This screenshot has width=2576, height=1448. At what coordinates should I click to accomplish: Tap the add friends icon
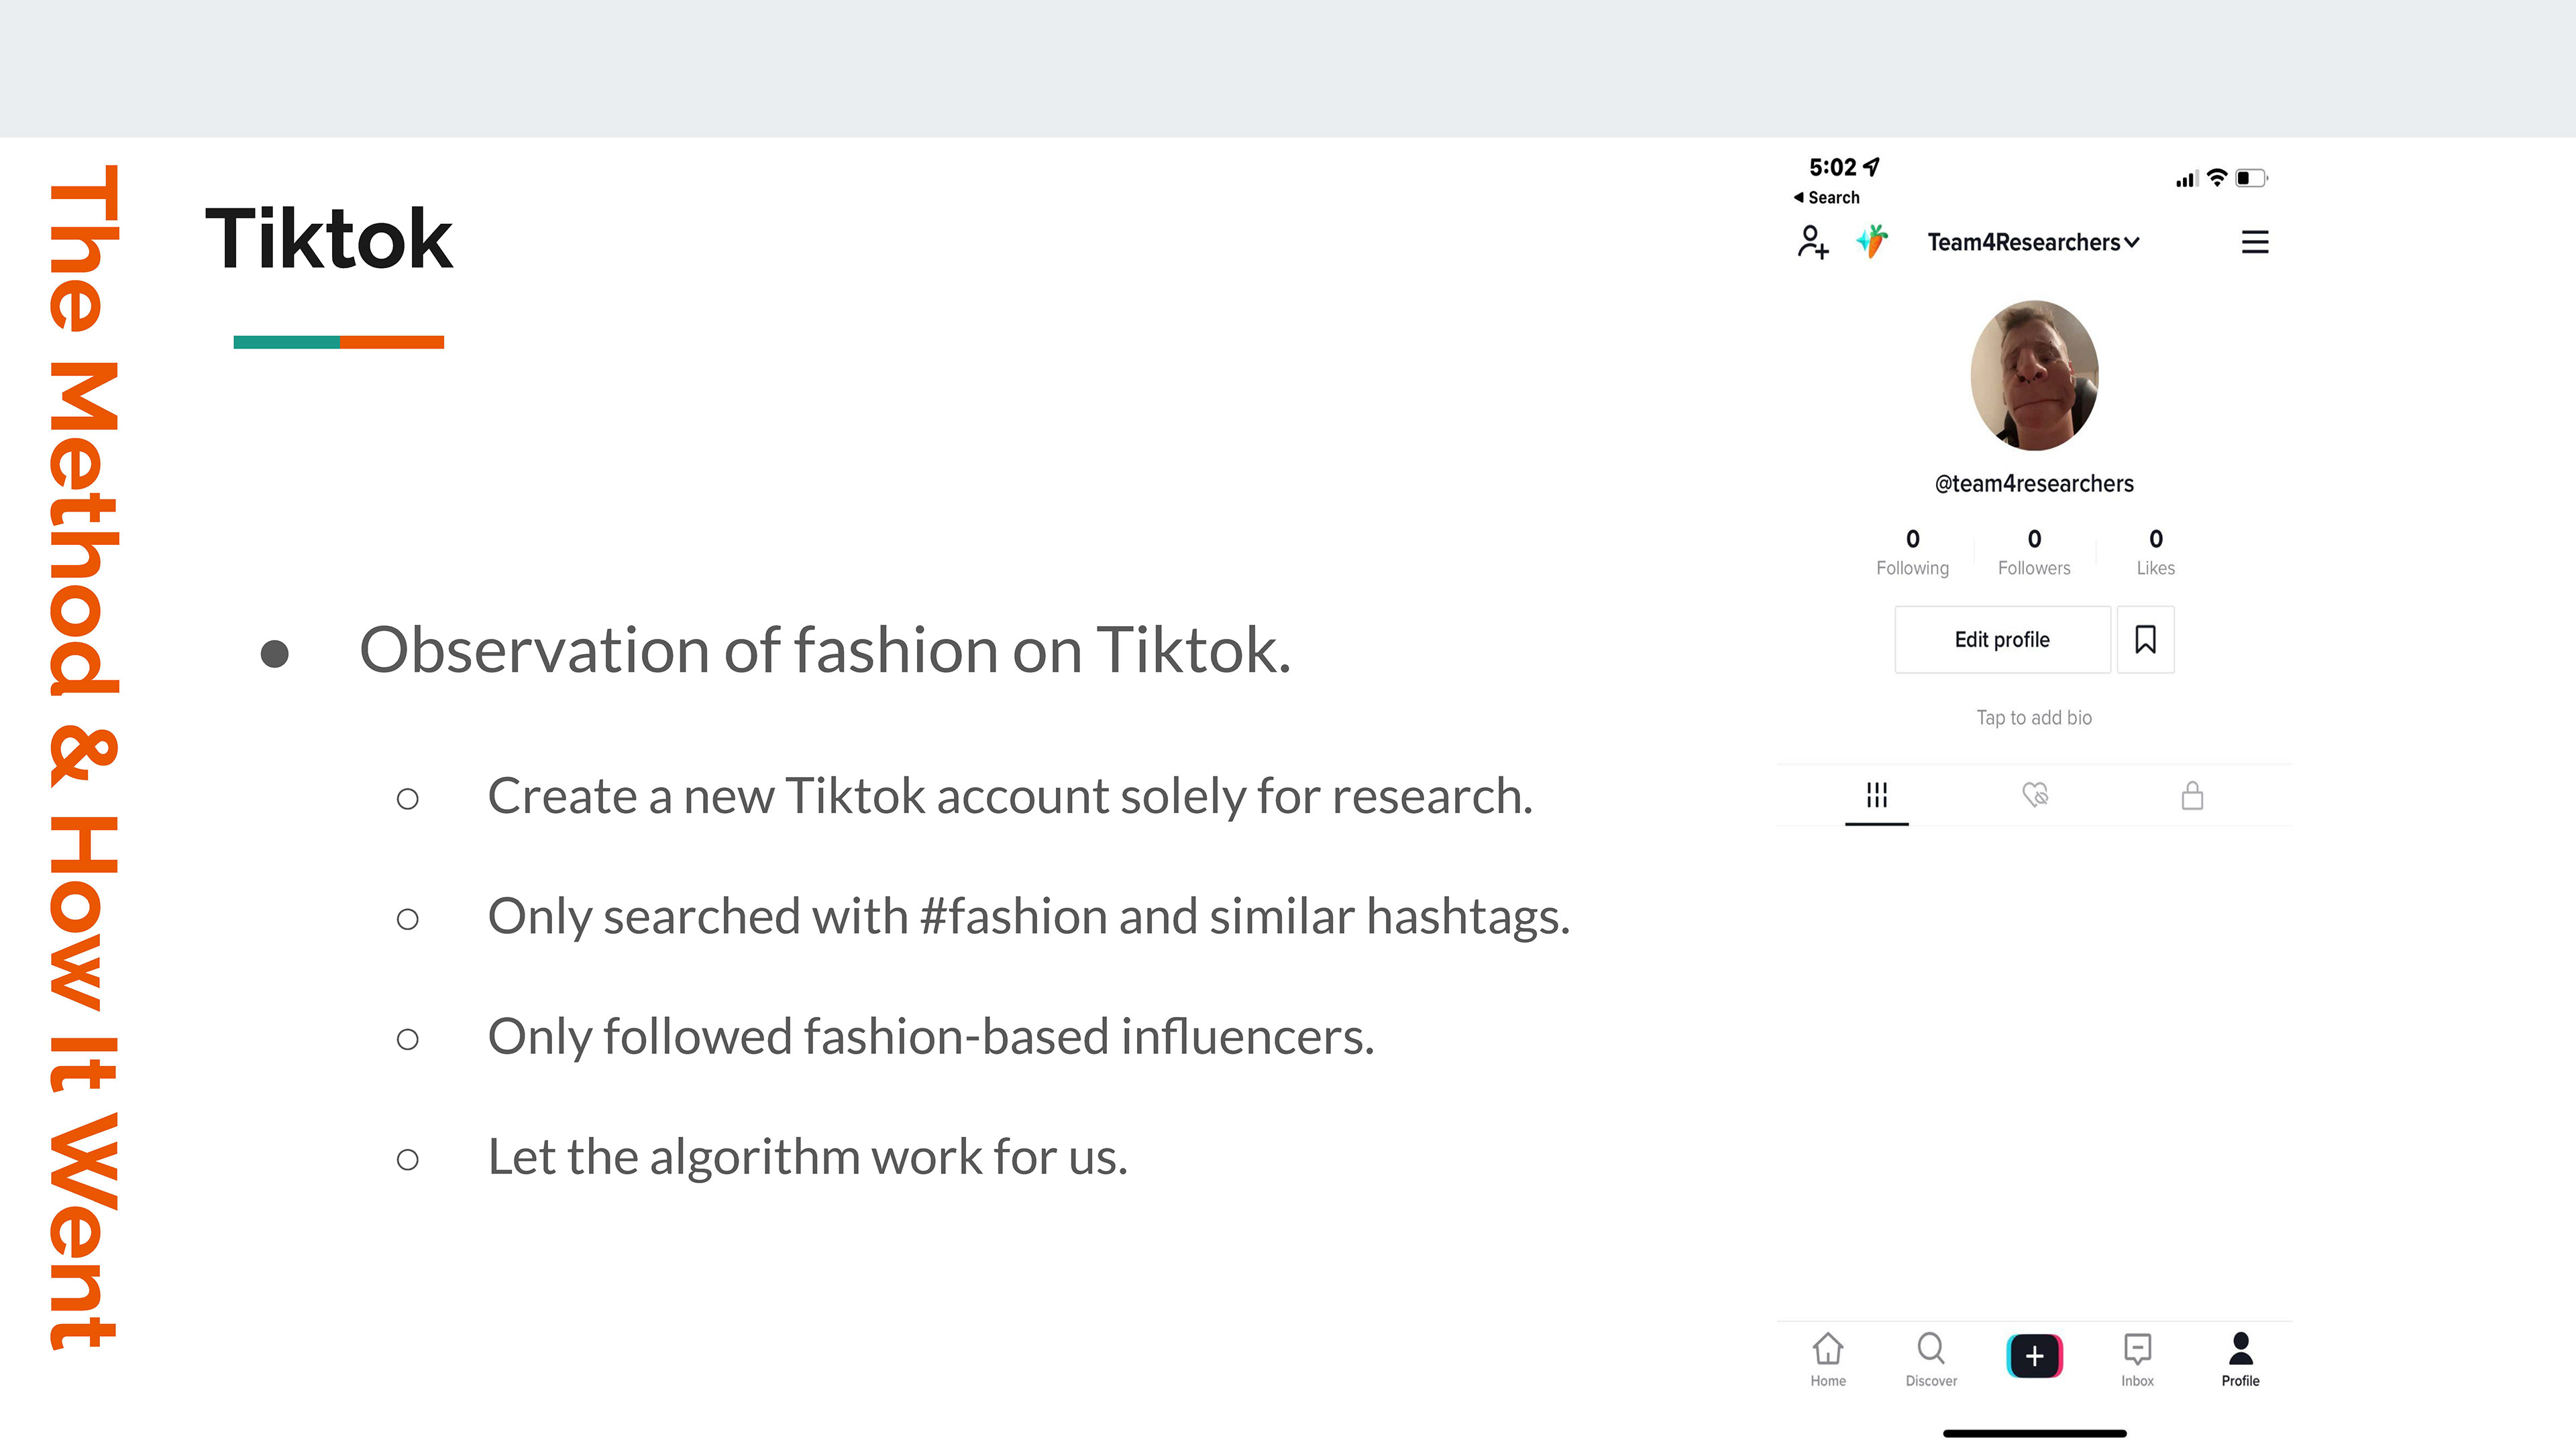1813,242
